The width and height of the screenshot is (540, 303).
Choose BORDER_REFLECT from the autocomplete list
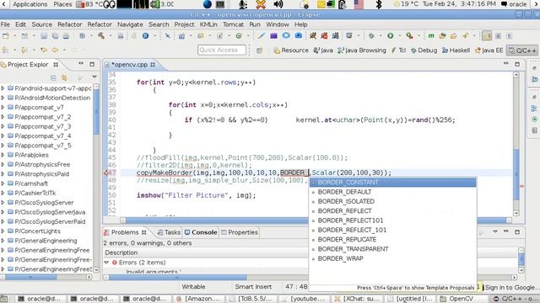click(392, 211)
